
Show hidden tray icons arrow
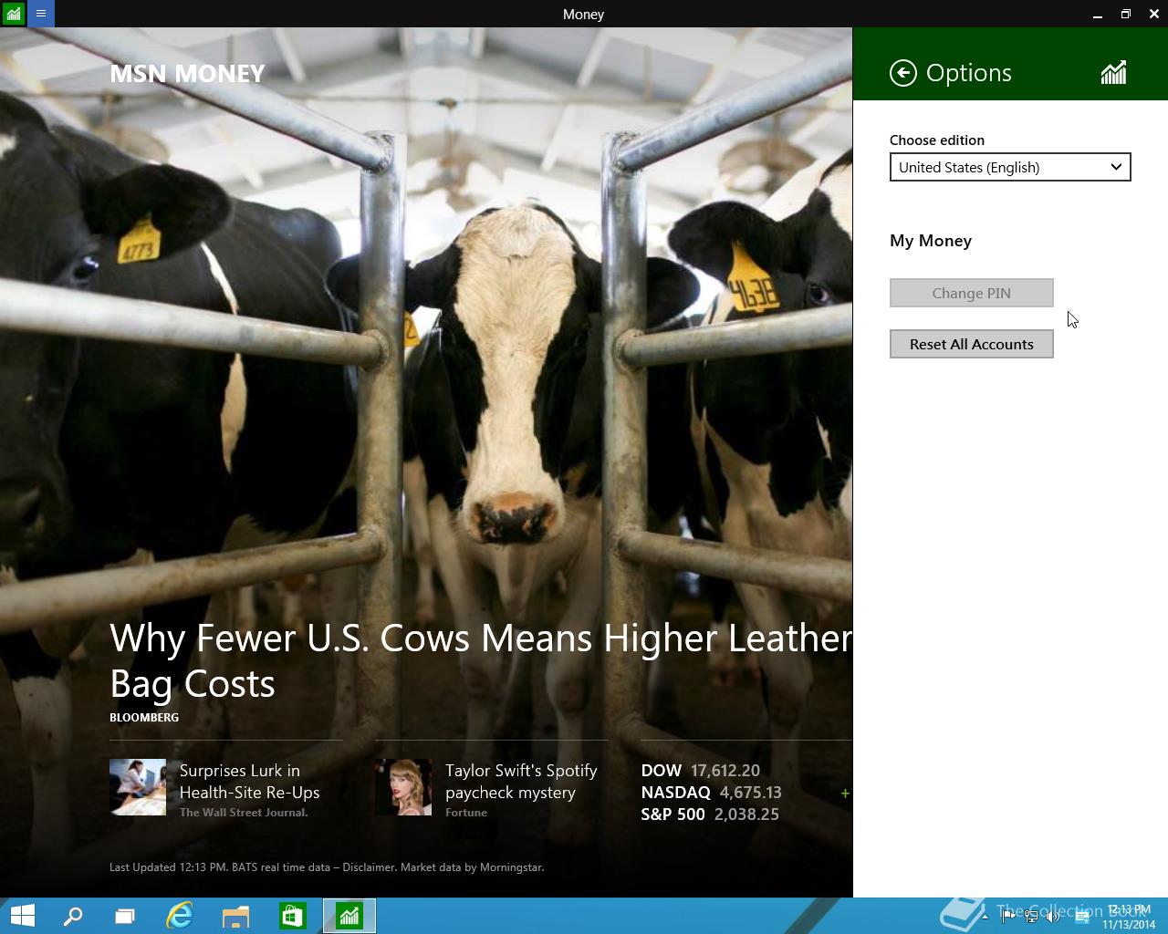coord(985,917)
